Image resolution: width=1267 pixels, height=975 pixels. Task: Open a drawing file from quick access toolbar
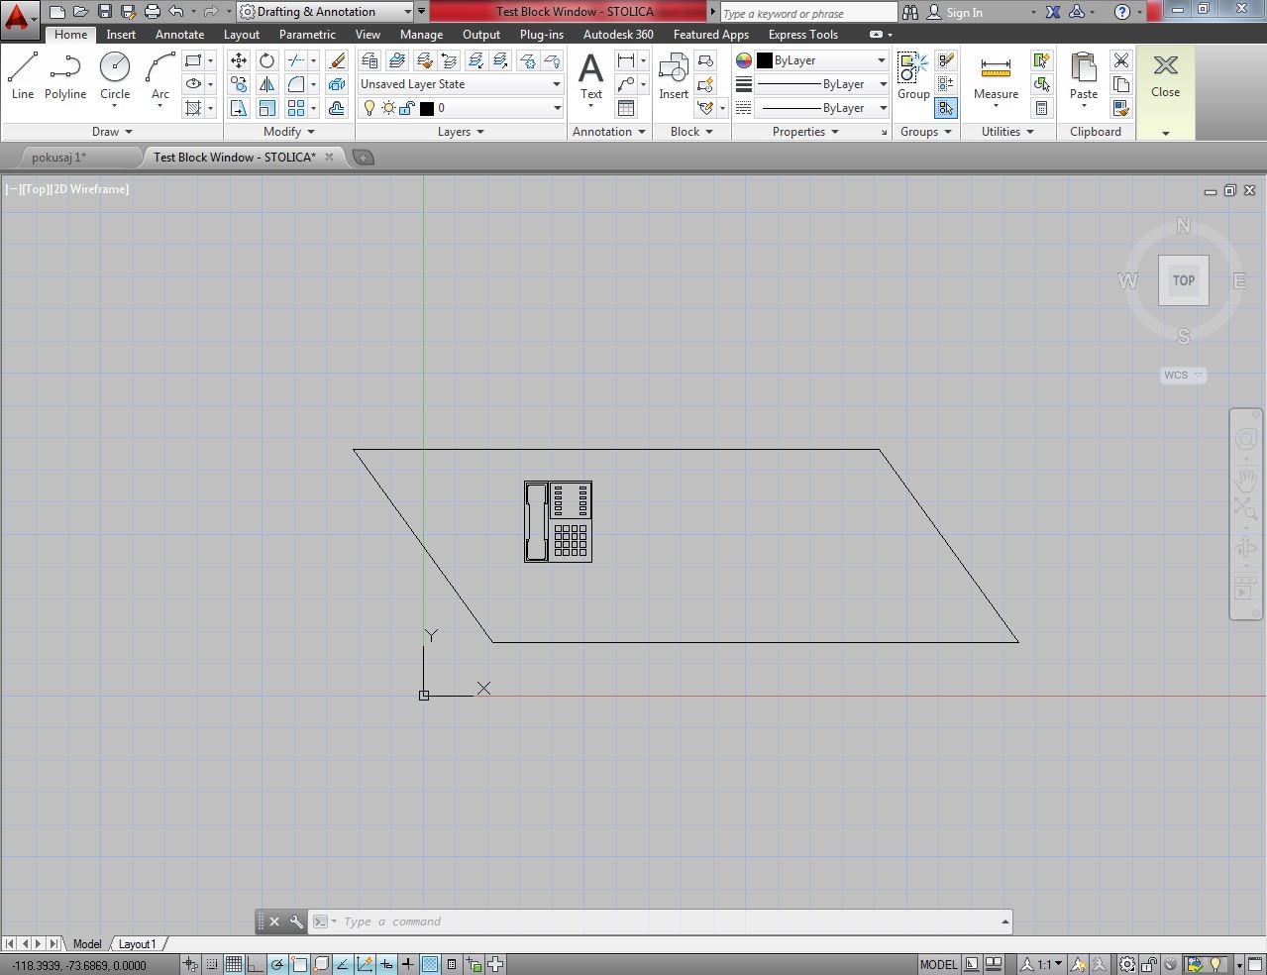click(81, 12)
